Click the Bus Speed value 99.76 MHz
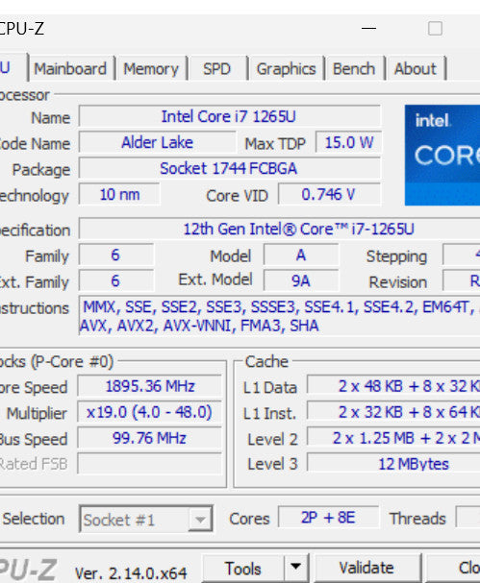Viewport: 480px width, 583px height. (150, 438)
